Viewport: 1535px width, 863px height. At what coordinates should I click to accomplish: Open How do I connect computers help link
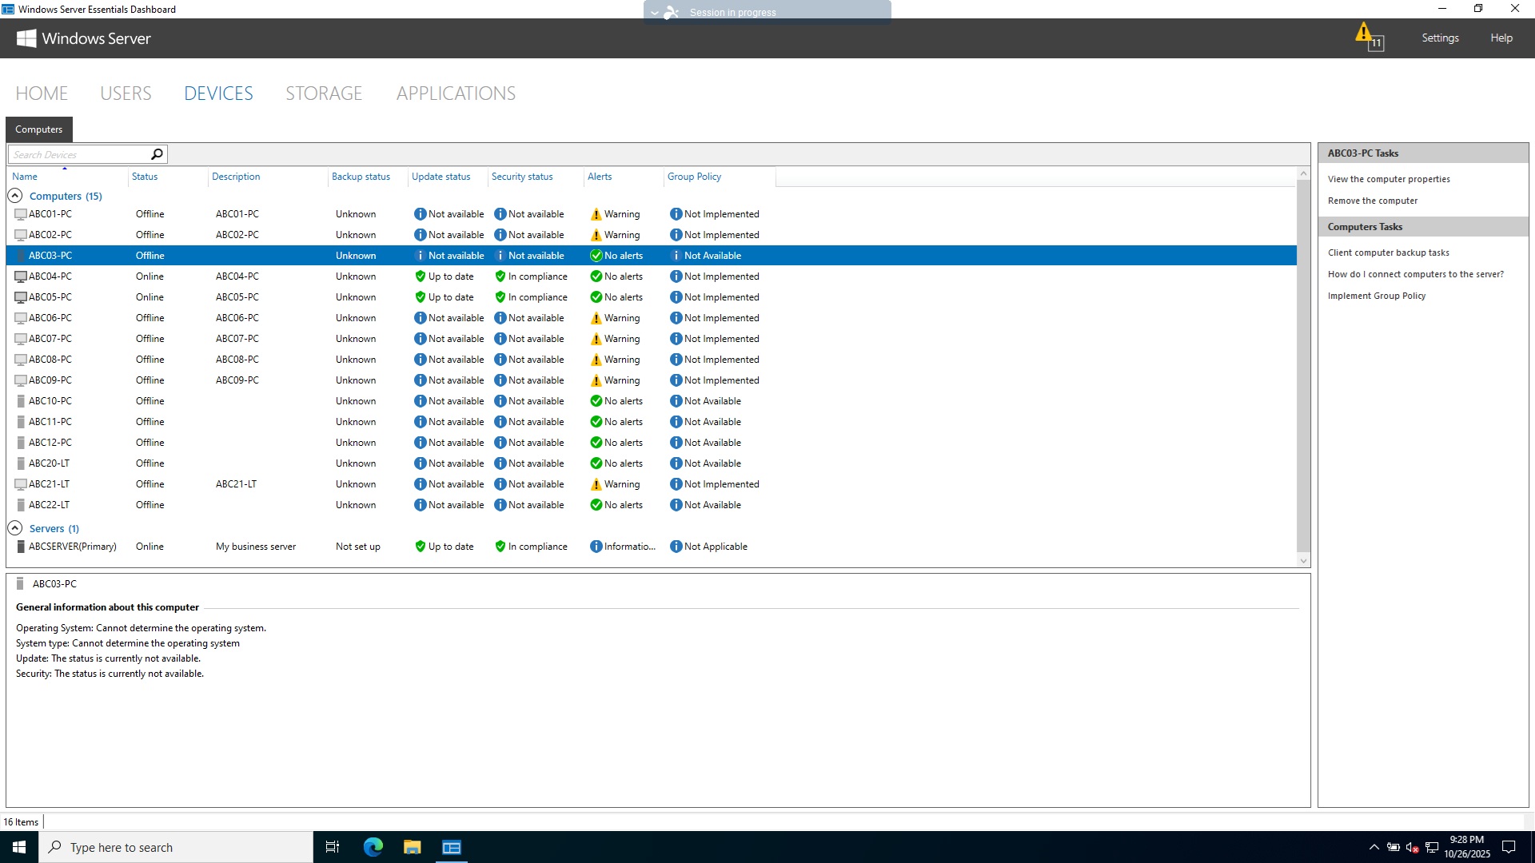click(x=1415, y=274)
